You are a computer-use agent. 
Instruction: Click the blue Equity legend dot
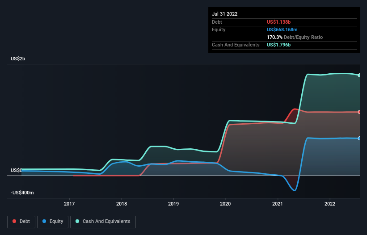pyautogui.click(x=44, y=221)
